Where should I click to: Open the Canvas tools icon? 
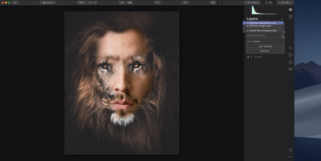pyautogui.click(x=290, y=16)
